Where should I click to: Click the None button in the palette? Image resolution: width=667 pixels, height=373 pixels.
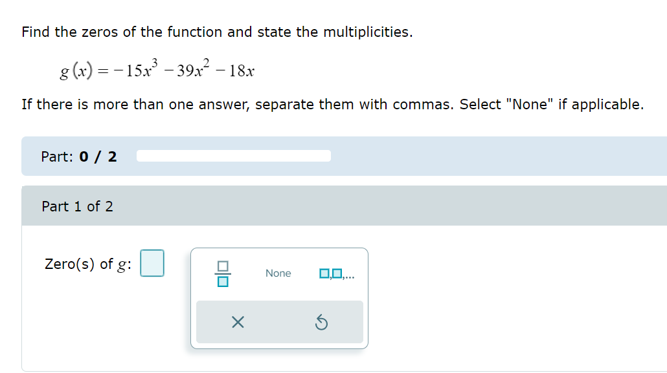pyautogui.click(x=278, y=273)
